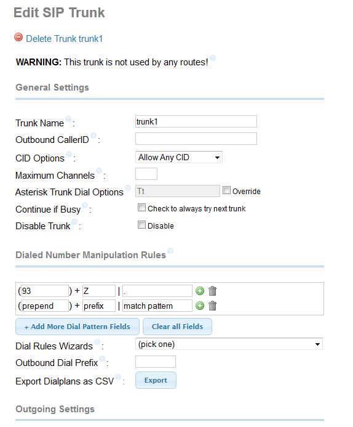
Task: Open the CID Options dropdown
Action: (179, 157)
